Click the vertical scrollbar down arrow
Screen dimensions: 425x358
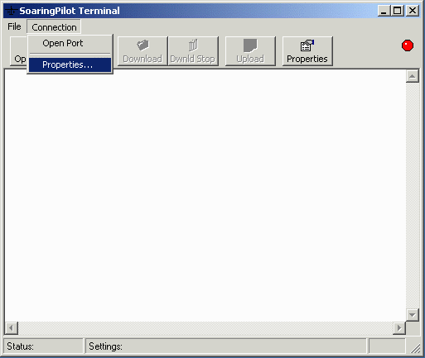pos(413,315)
